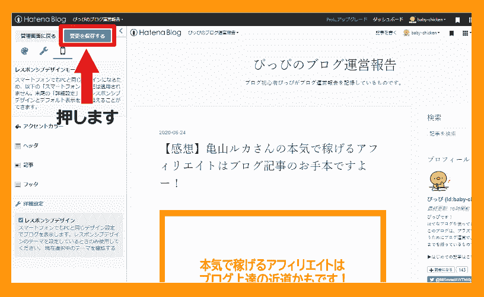Collapse the design sidebar with chevron
This screenshot has width=484, height=297.
121,31
